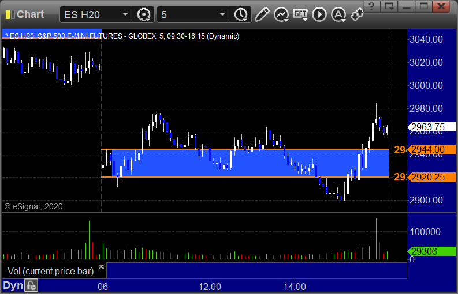Click the chart title ES H20 header text
458x294 pixels.
point(122,36)
